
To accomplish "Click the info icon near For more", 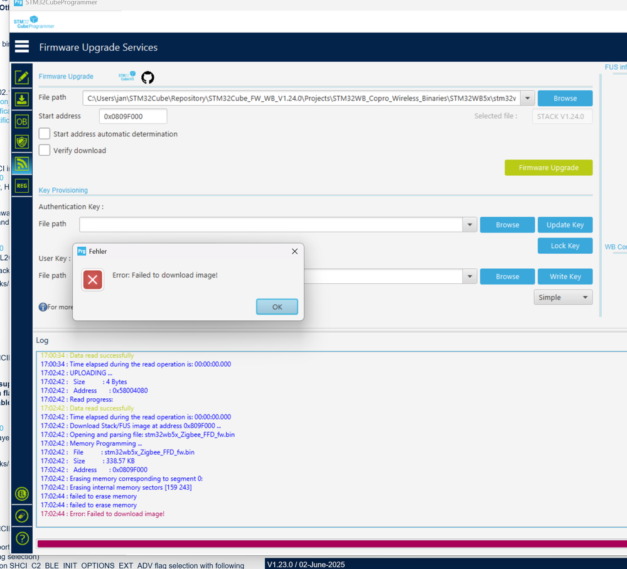I will (x=43, y=307).
